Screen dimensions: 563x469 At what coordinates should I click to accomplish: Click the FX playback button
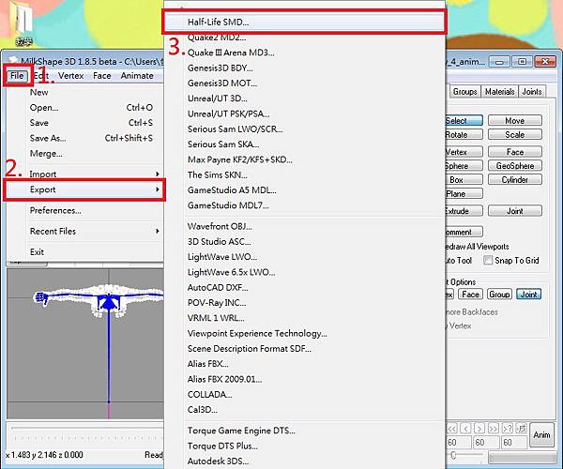(x=521, y=428)
